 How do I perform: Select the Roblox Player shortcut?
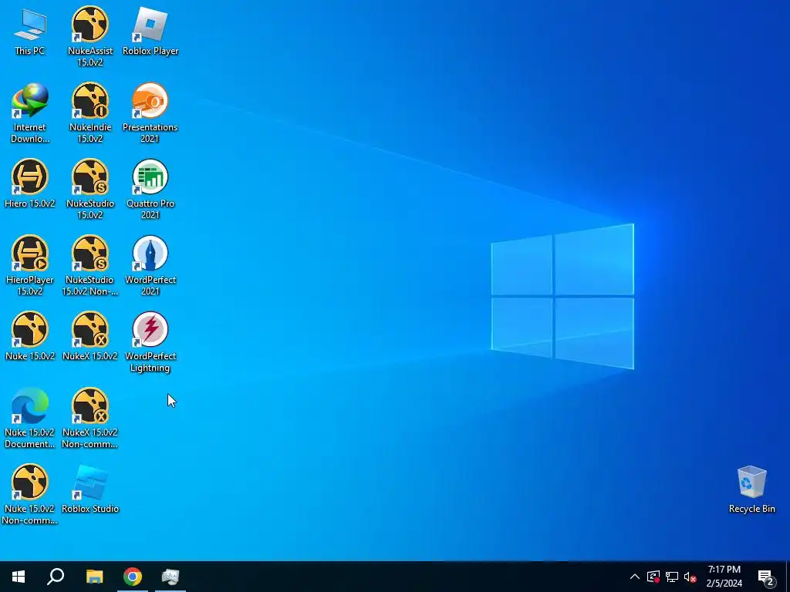[150, 31]
